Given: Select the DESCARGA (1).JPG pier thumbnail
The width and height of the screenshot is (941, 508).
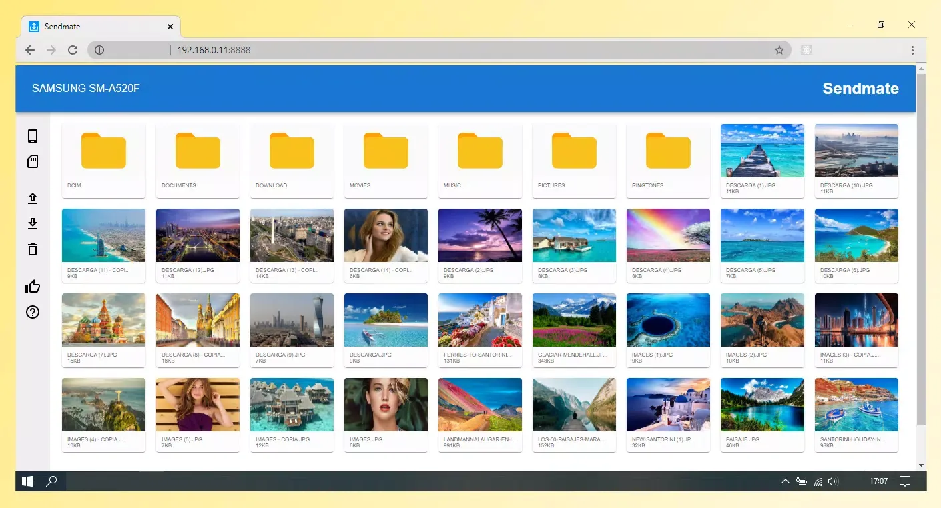Looking at the screenshot, I should pos(762,152).
